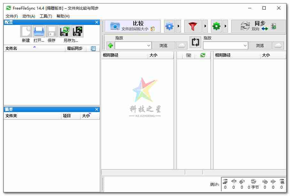Open the red filter funnel settings
This screenshot has height=196, width=290.
tap(193, 26)
